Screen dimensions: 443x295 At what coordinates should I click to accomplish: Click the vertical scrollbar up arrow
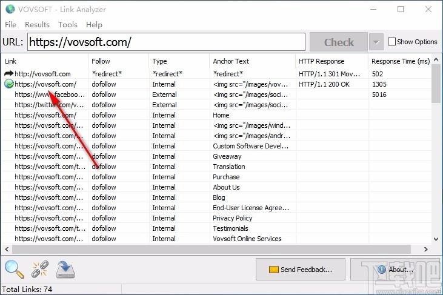pos(436,59)
